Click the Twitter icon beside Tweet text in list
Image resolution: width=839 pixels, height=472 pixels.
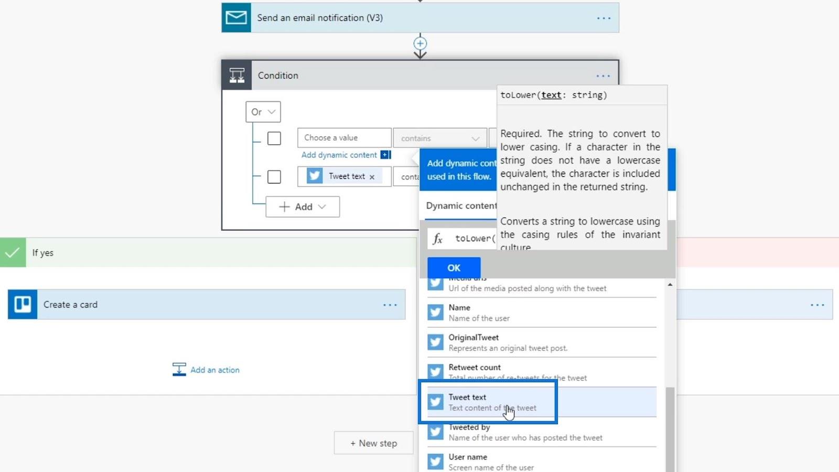point(435,402)
